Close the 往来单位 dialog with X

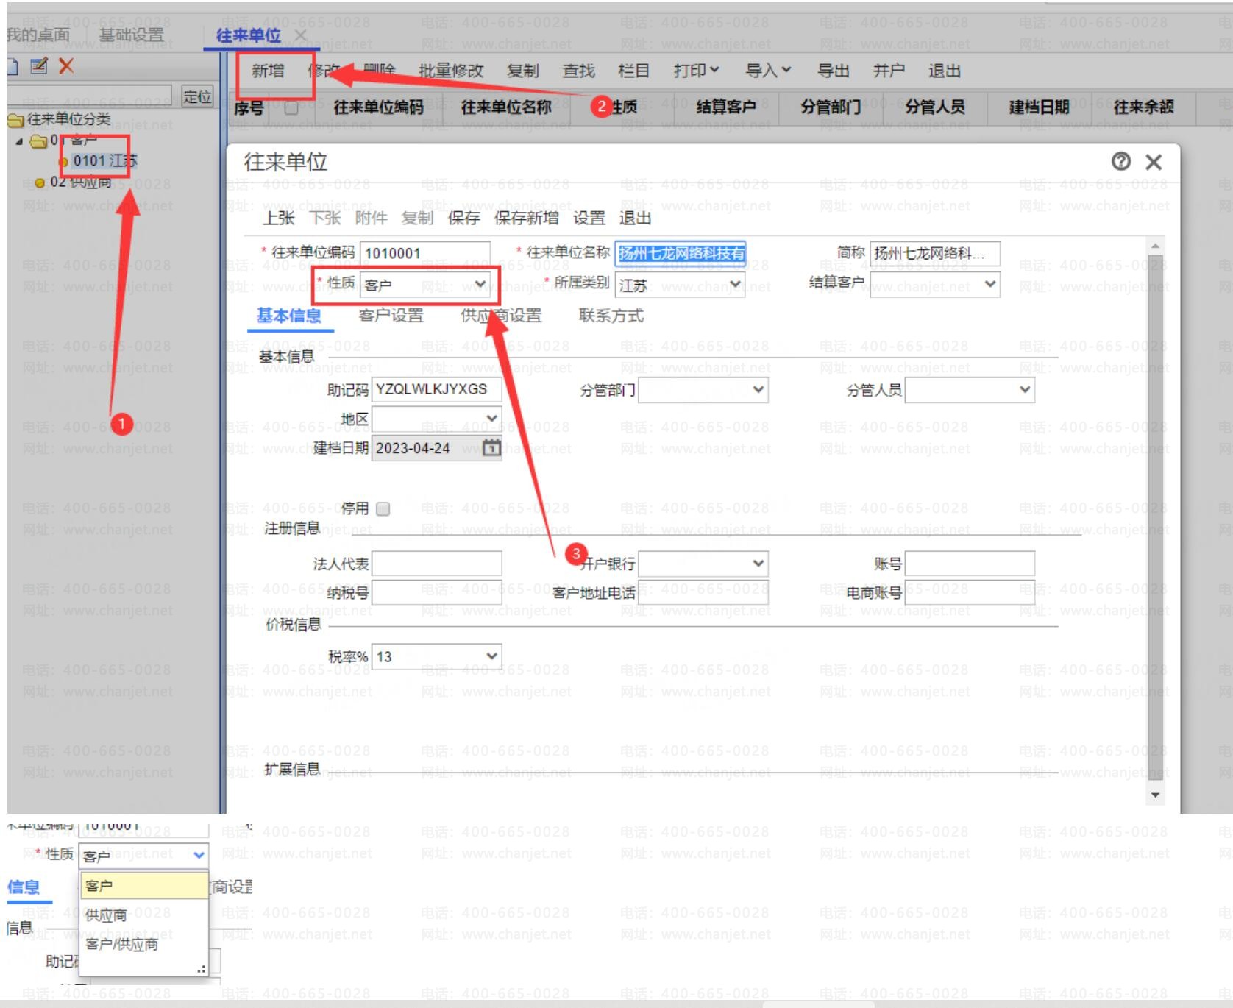pyautogui.click(x=1154, y=162)
